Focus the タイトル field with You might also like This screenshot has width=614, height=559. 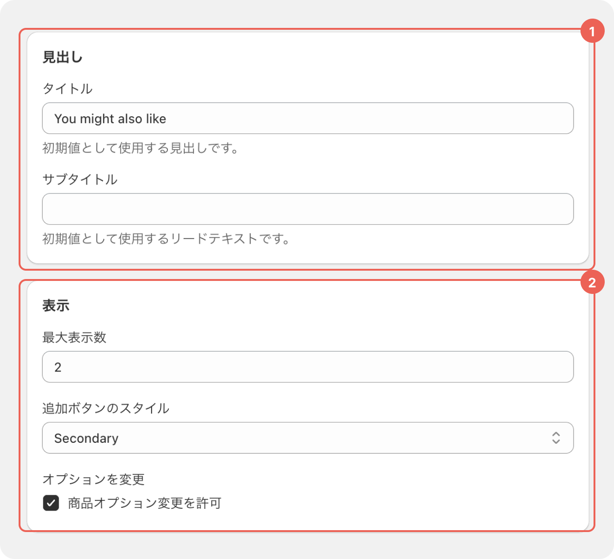point(307,119)
